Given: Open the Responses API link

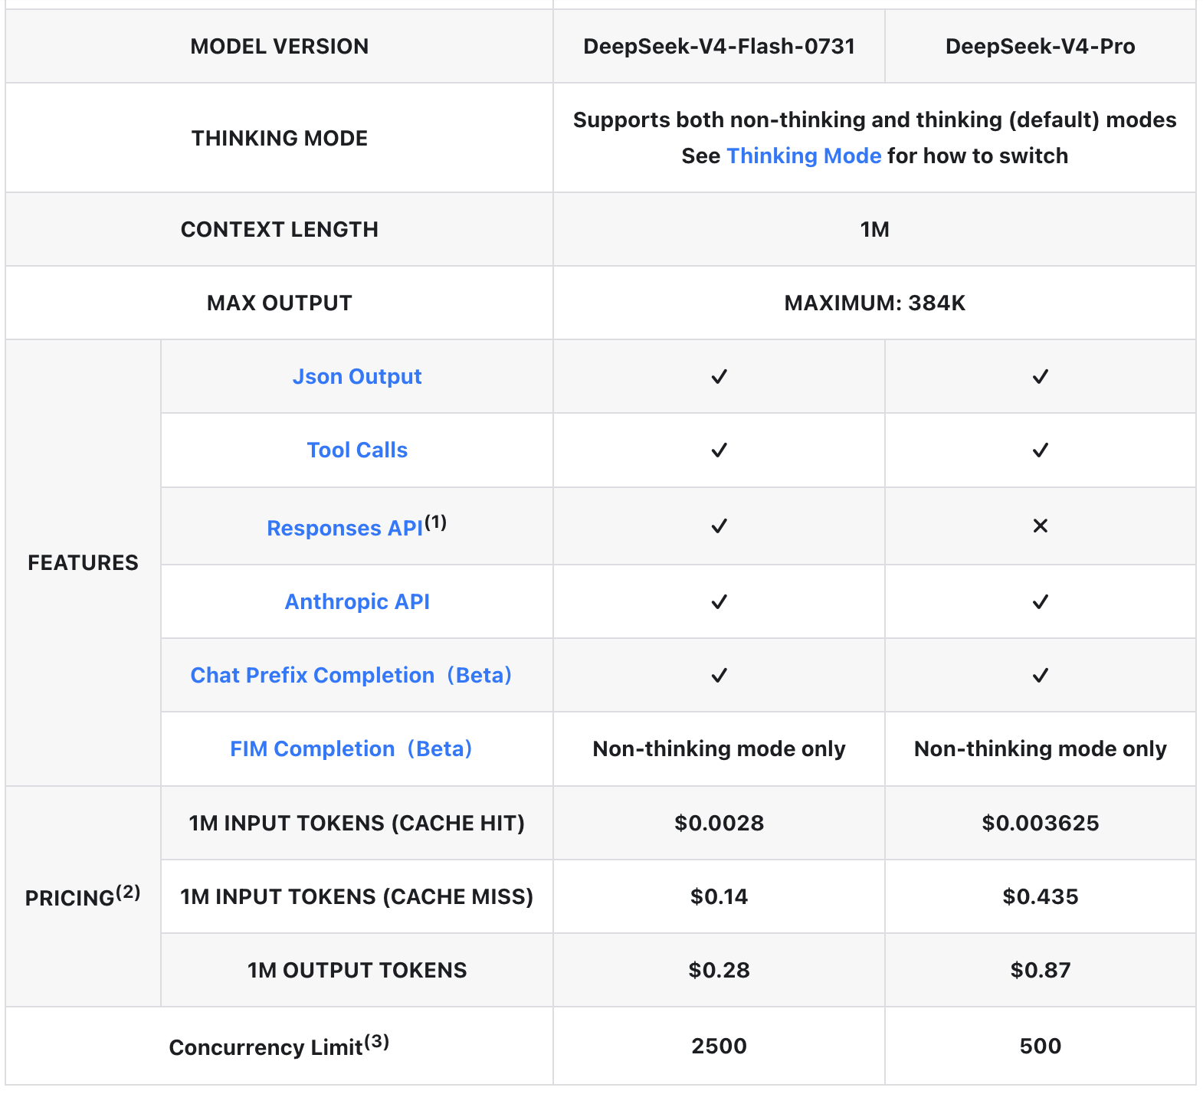Looking at the screenshot, I should (x=345, y=528).
